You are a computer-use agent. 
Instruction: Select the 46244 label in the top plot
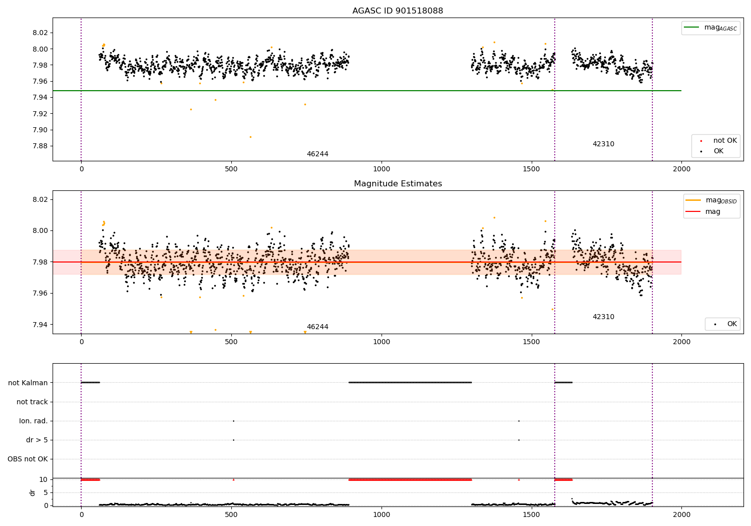[317, 154]
